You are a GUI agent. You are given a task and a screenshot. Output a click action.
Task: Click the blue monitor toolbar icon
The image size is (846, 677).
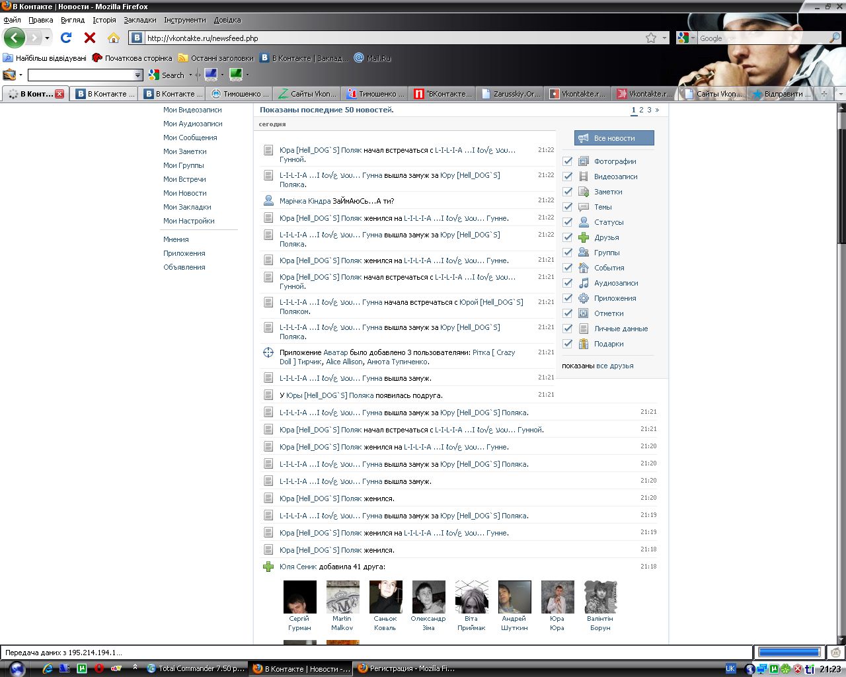pos(211,75)
